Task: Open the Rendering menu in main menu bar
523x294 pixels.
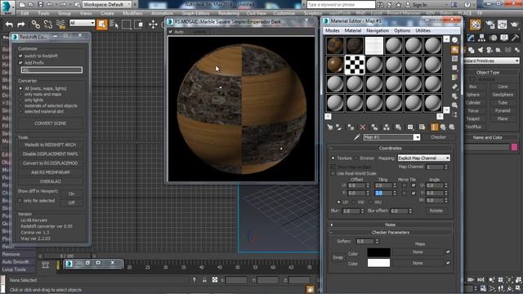Action: [x=229, y=13]
